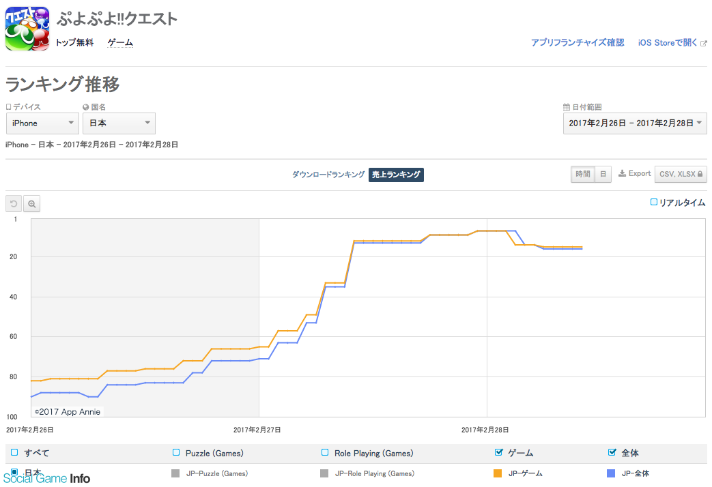Image resolution: width=712 pixels, height=487 pixels.
Task: Click the JP-全体 legend label
Action: pyautogui.click(x=636, y=473)
